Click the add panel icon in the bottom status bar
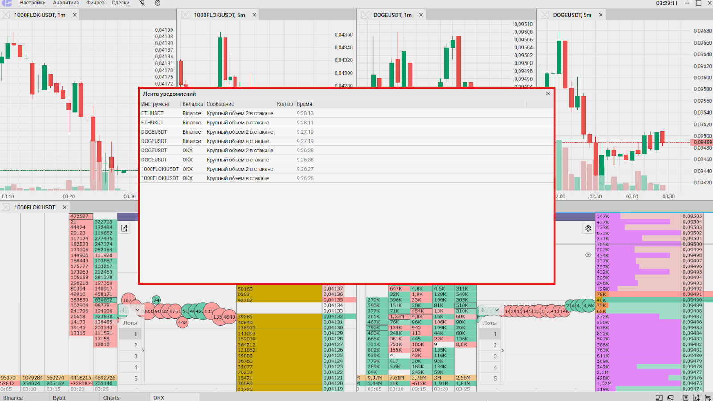 point(659,397)
